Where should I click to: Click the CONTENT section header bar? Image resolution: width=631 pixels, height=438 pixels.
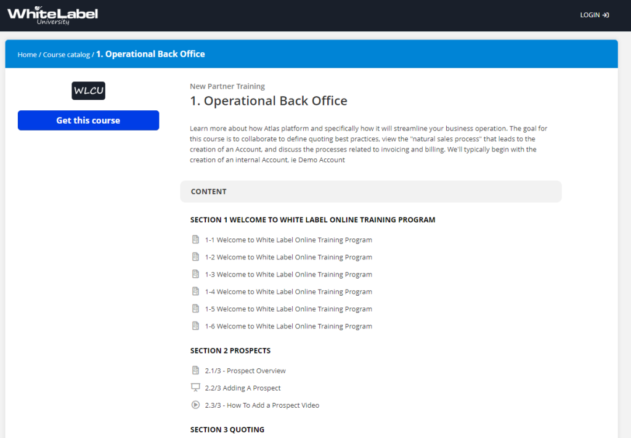tap(370, 192)
